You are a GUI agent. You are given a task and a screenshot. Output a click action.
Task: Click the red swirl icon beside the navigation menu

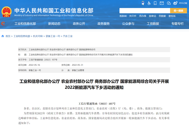tap(3, 23)
